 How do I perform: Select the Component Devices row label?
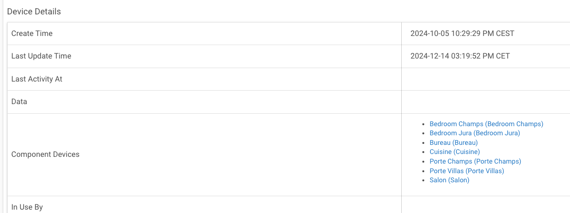[46, 154]
